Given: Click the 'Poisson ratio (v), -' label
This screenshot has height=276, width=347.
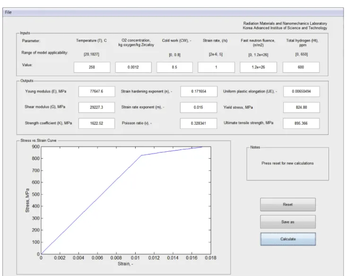Looking at the screenshot, I should pyautogui.click(x=137, y=123).
